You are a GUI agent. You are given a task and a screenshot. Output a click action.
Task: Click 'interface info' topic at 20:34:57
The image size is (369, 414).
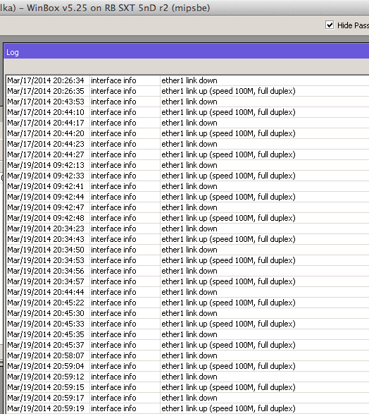click(x=113, y=281)
